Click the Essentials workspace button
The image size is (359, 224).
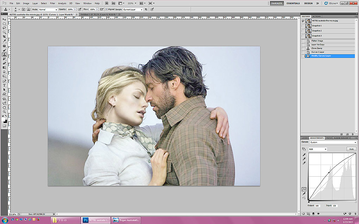pos(293,3)
